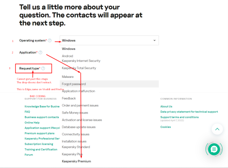Click the help icon beside Operating system
This screenshot has height=168, width=228.
point(50,41)
